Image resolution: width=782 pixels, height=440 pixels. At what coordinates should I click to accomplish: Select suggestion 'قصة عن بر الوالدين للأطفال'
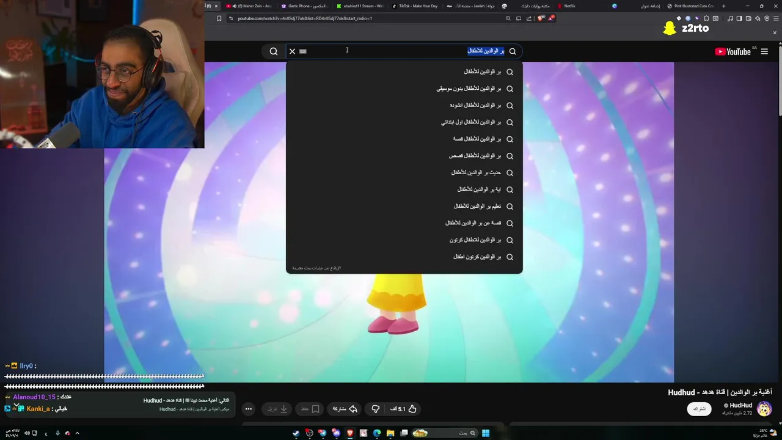coord(404,223)
